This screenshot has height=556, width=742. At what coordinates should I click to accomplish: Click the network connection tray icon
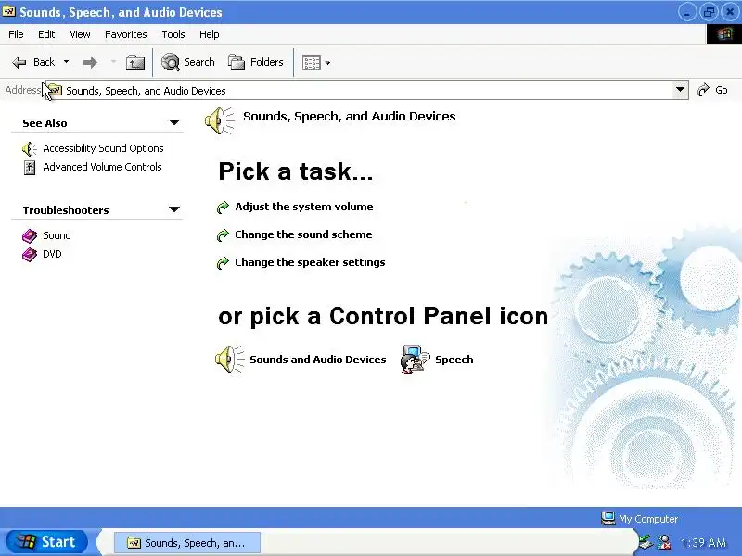pos(645,542)
